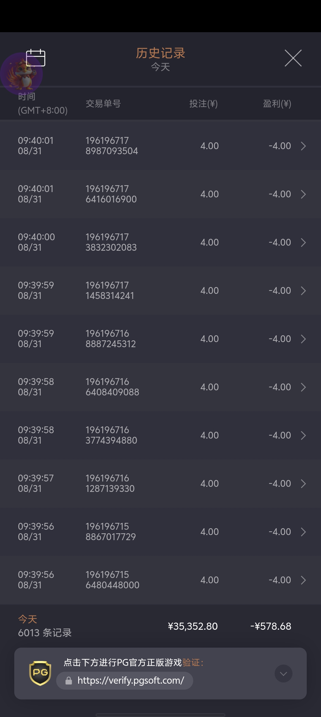The height and width of the screenshot is (717, 321).
Task: Show details arrow for transaction 3832302083
Action: [x=303, y=242]
